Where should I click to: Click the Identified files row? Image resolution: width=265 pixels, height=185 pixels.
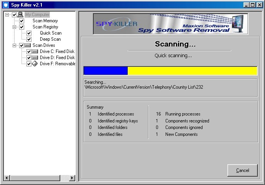pyautogui.click(x=105, y=134)
